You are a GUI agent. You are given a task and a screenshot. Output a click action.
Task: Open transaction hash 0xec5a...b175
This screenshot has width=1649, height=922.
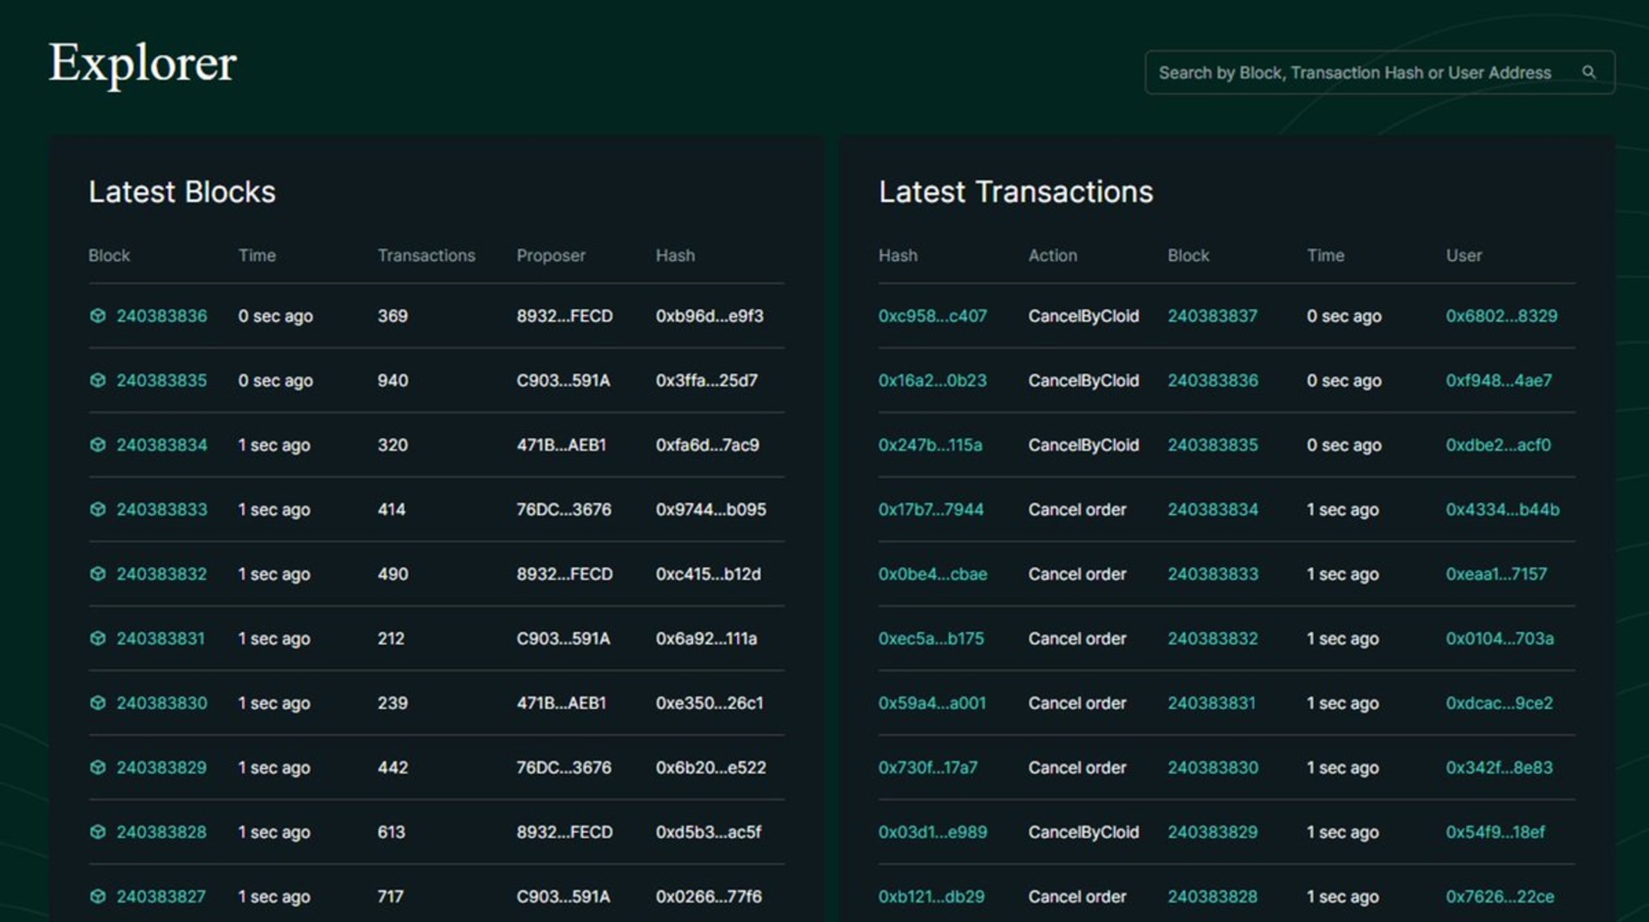[930, 638]
